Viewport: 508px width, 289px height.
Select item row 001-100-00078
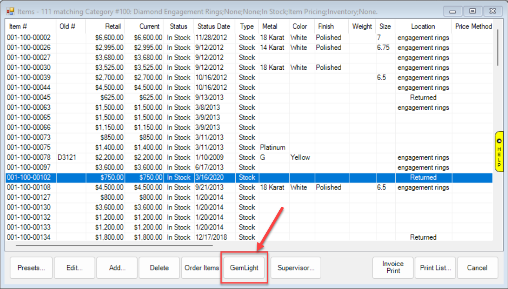[x=29, y=157]
